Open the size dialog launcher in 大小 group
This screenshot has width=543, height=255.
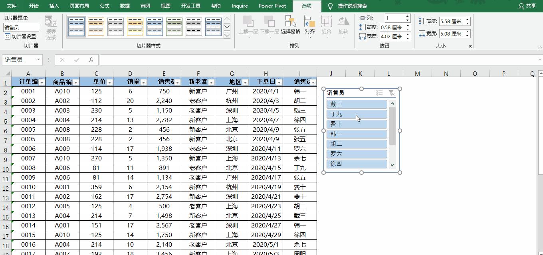(471, 47)
